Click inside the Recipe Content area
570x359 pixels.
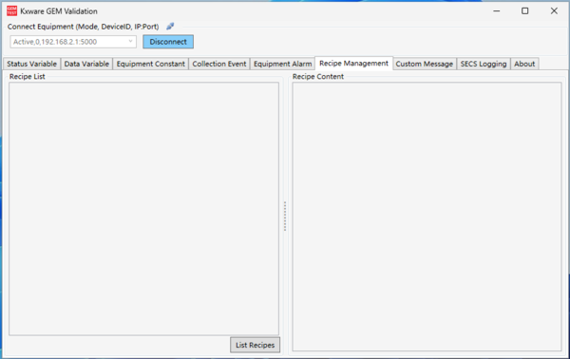coord(427,217)
